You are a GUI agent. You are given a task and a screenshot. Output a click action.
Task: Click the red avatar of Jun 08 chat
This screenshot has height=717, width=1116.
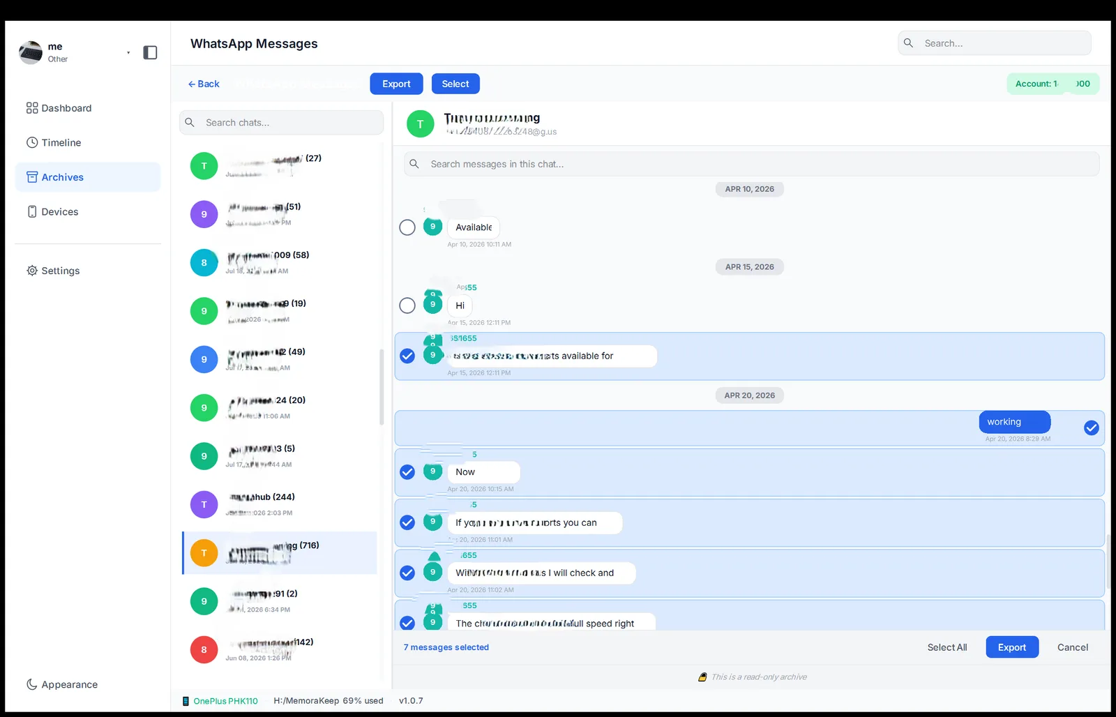[x=204, y=649]
